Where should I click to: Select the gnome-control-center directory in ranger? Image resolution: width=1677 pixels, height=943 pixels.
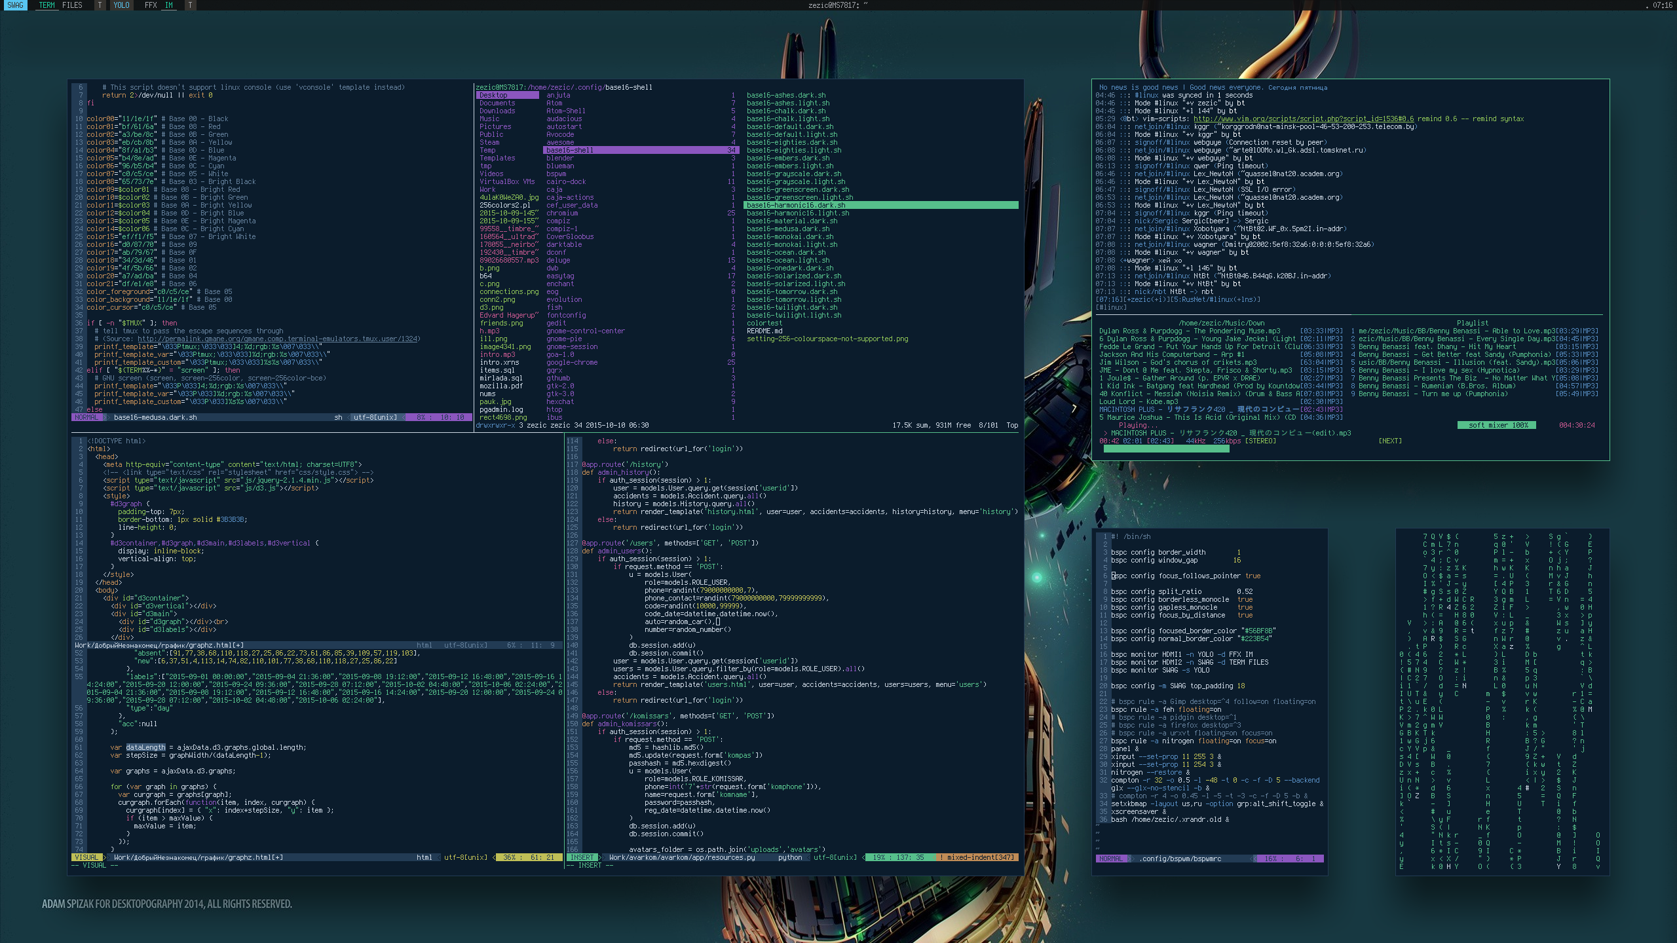click(586, 331)
